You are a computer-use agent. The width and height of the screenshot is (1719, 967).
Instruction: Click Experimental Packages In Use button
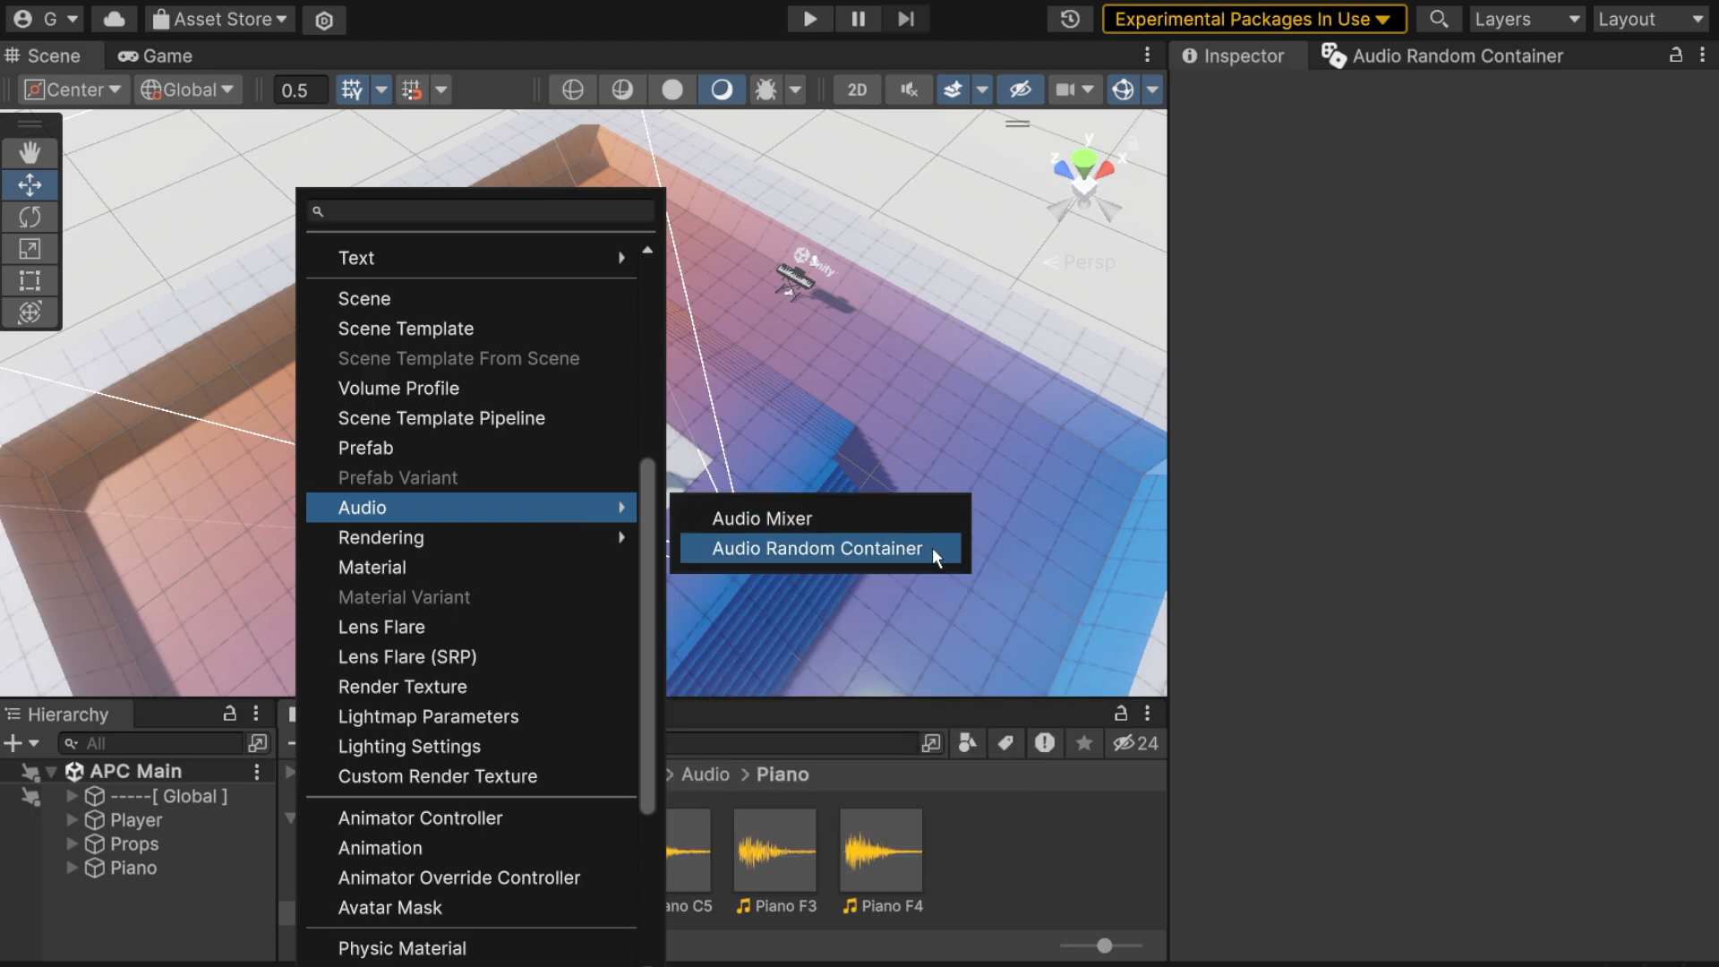point(1253,19)
